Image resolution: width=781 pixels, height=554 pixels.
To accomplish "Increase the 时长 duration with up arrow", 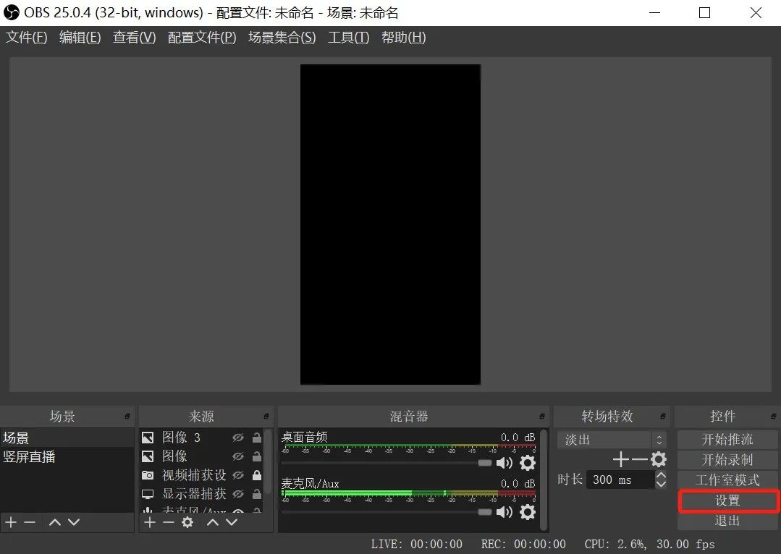I will point(661,475).
